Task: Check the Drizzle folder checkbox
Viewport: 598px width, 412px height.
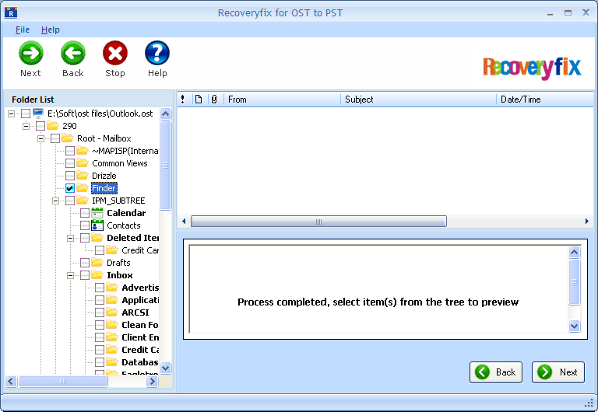Action: pos(70,176)
